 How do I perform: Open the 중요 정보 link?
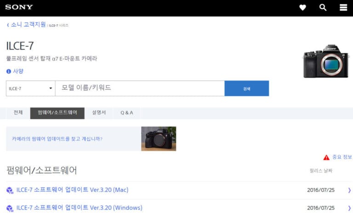click(x=342, y=157)
